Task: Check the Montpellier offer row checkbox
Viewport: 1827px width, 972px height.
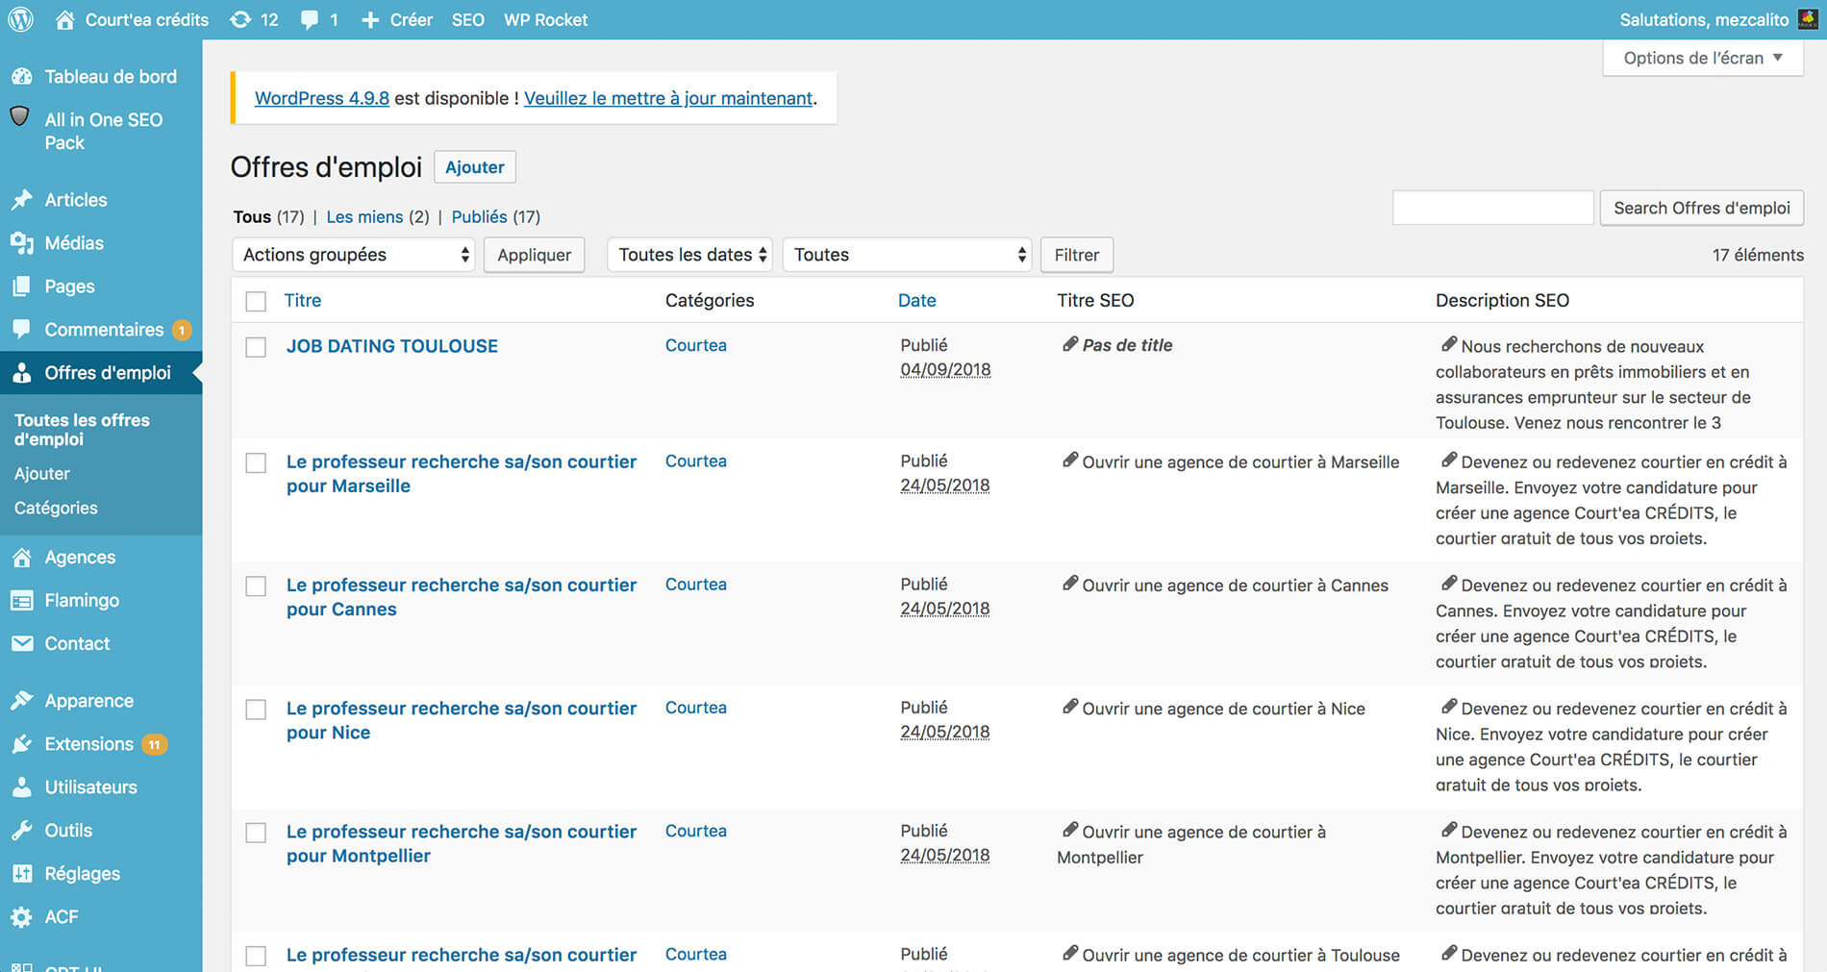Action: (x=256, y=833)
